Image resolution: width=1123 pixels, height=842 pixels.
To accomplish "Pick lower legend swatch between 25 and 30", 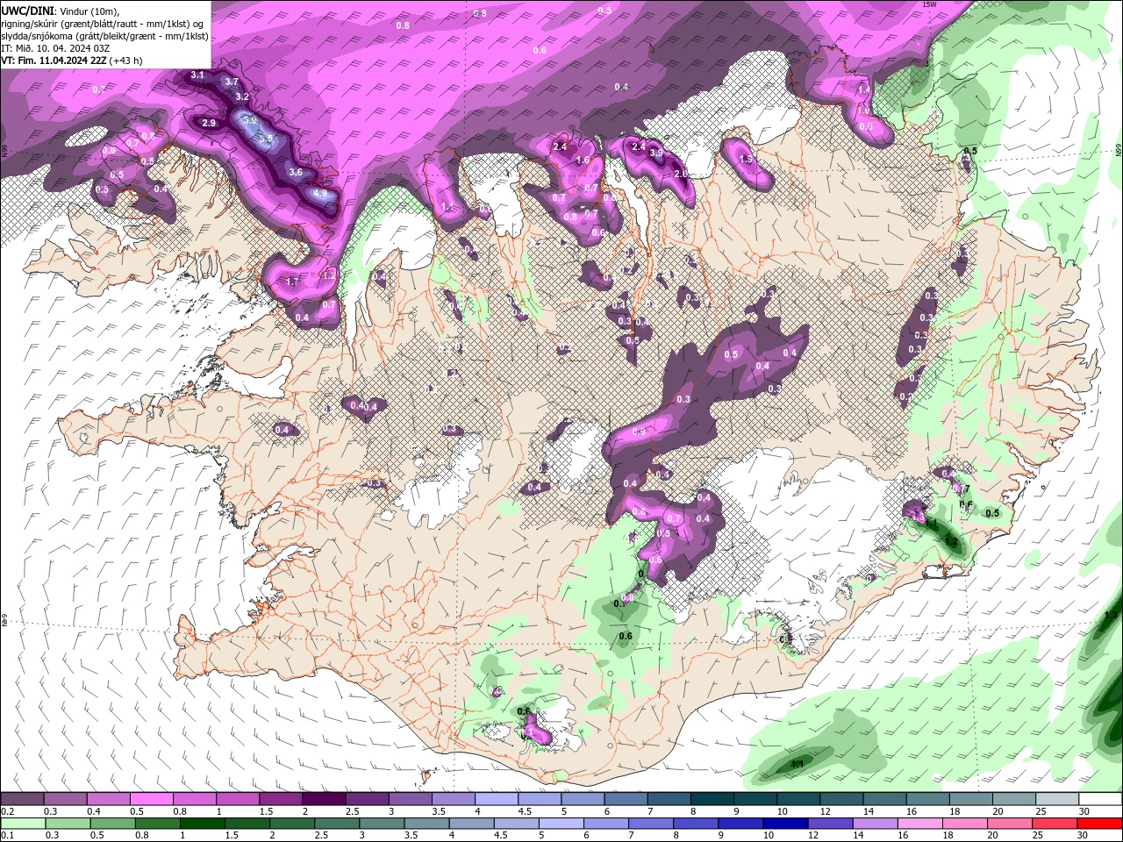I will pyautogui.click(x=1054, y=824).
